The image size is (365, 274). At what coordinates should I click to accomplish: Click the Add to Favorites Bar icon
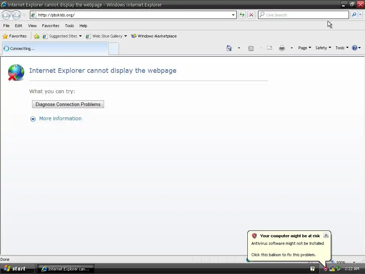click(x=37, y=36)
